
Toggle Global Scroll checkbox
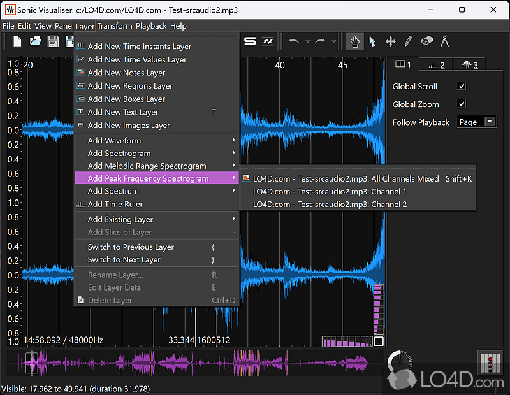462,86
